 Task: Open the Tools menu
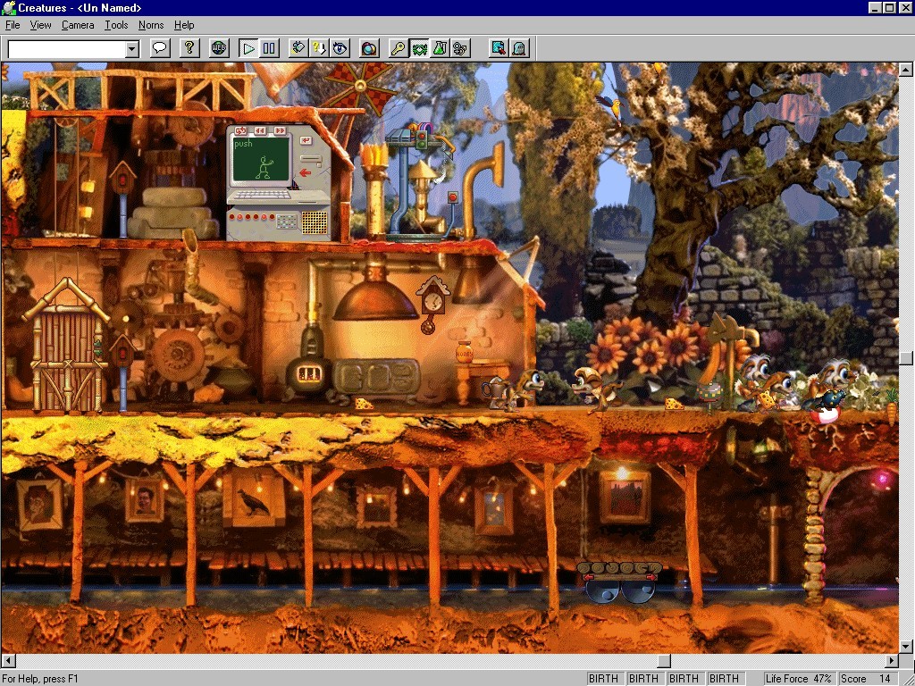(x=116, y=25)
